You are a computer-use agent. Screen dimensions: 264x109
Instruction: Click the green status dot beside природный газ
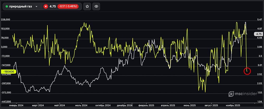coord(7,6)
